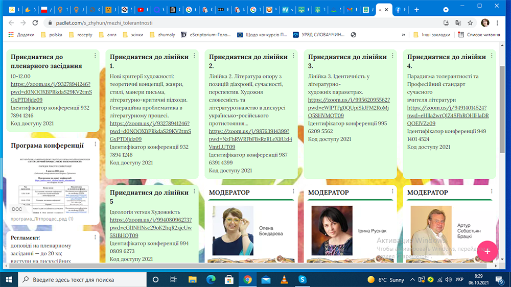Expand the hidden bookmarks overflow chevron

(404, 35)
